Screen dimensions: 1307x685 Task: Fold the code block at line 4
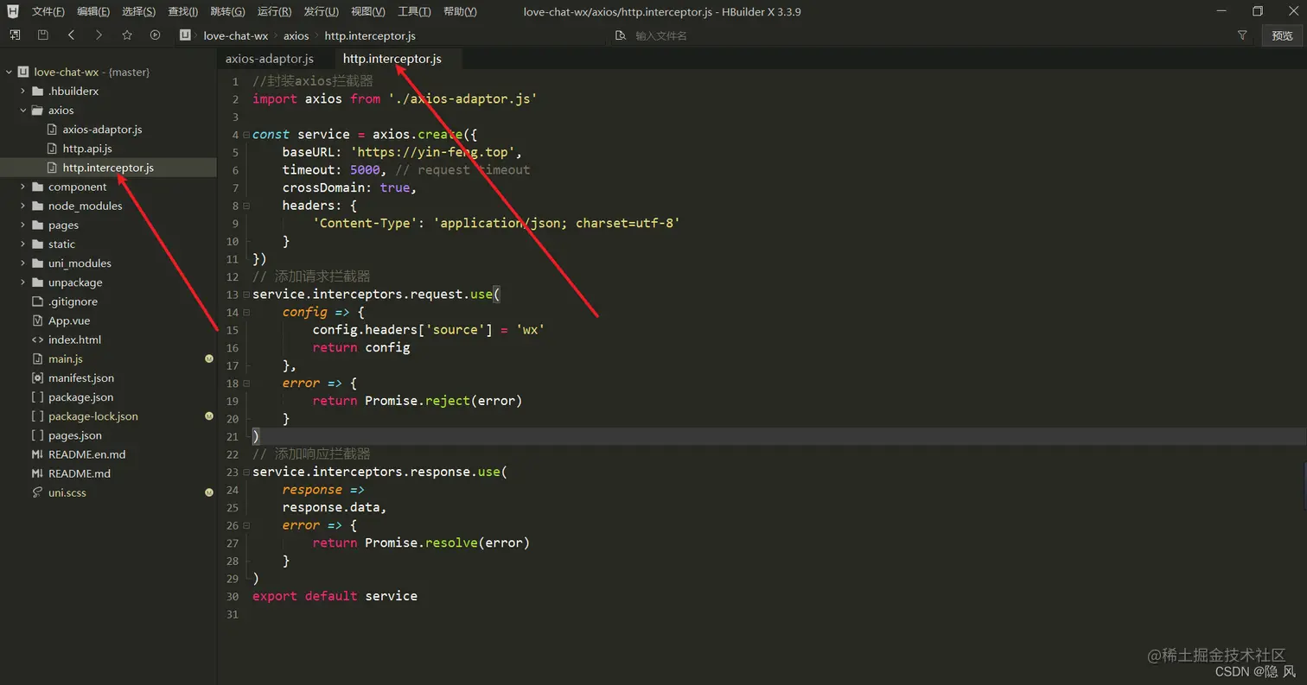246,135
